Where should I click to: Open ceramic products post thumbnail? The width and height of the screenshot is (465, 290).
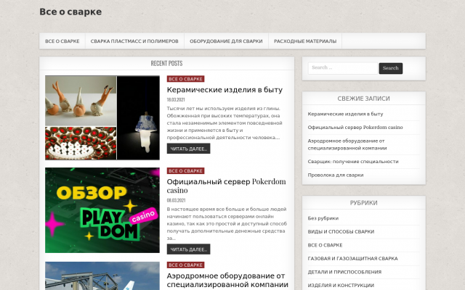click(102, 117)
